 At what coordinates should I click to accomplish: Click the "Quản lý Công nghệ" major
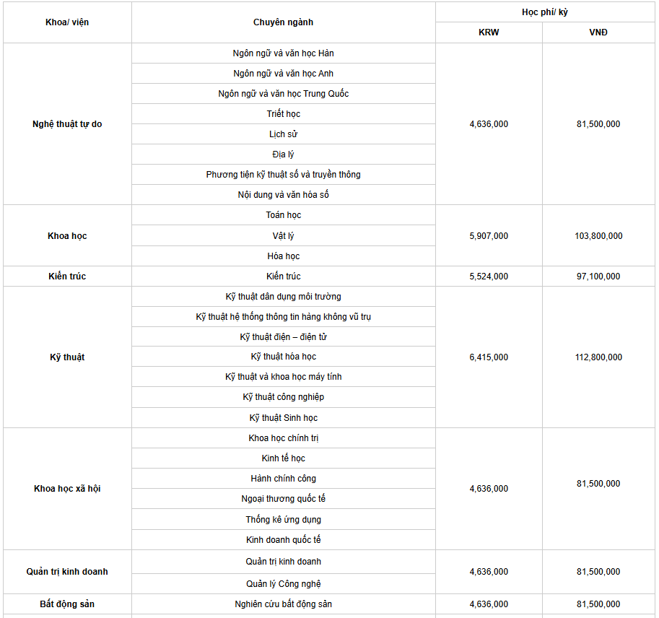283,584
